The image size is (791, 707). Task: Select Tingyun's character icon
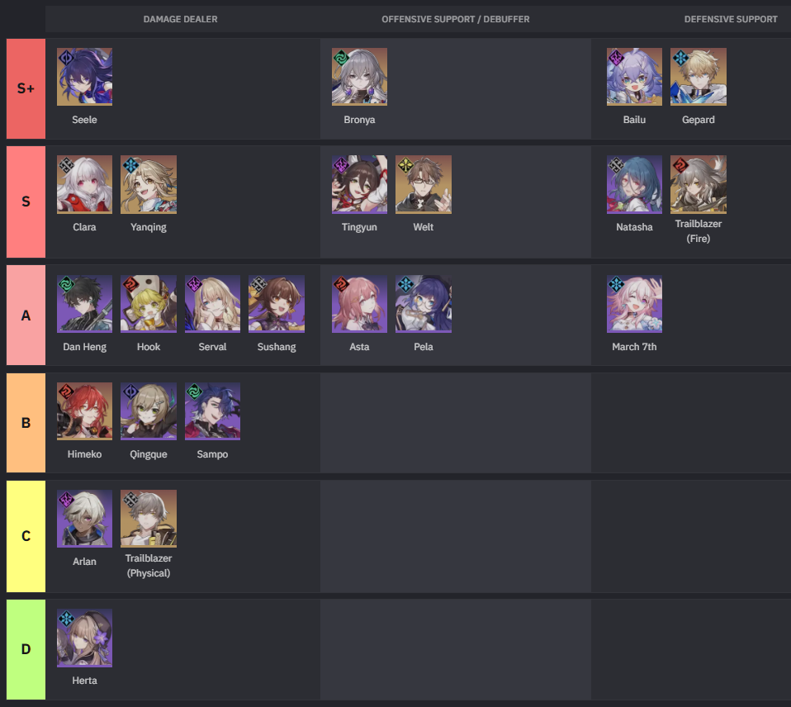359,184
